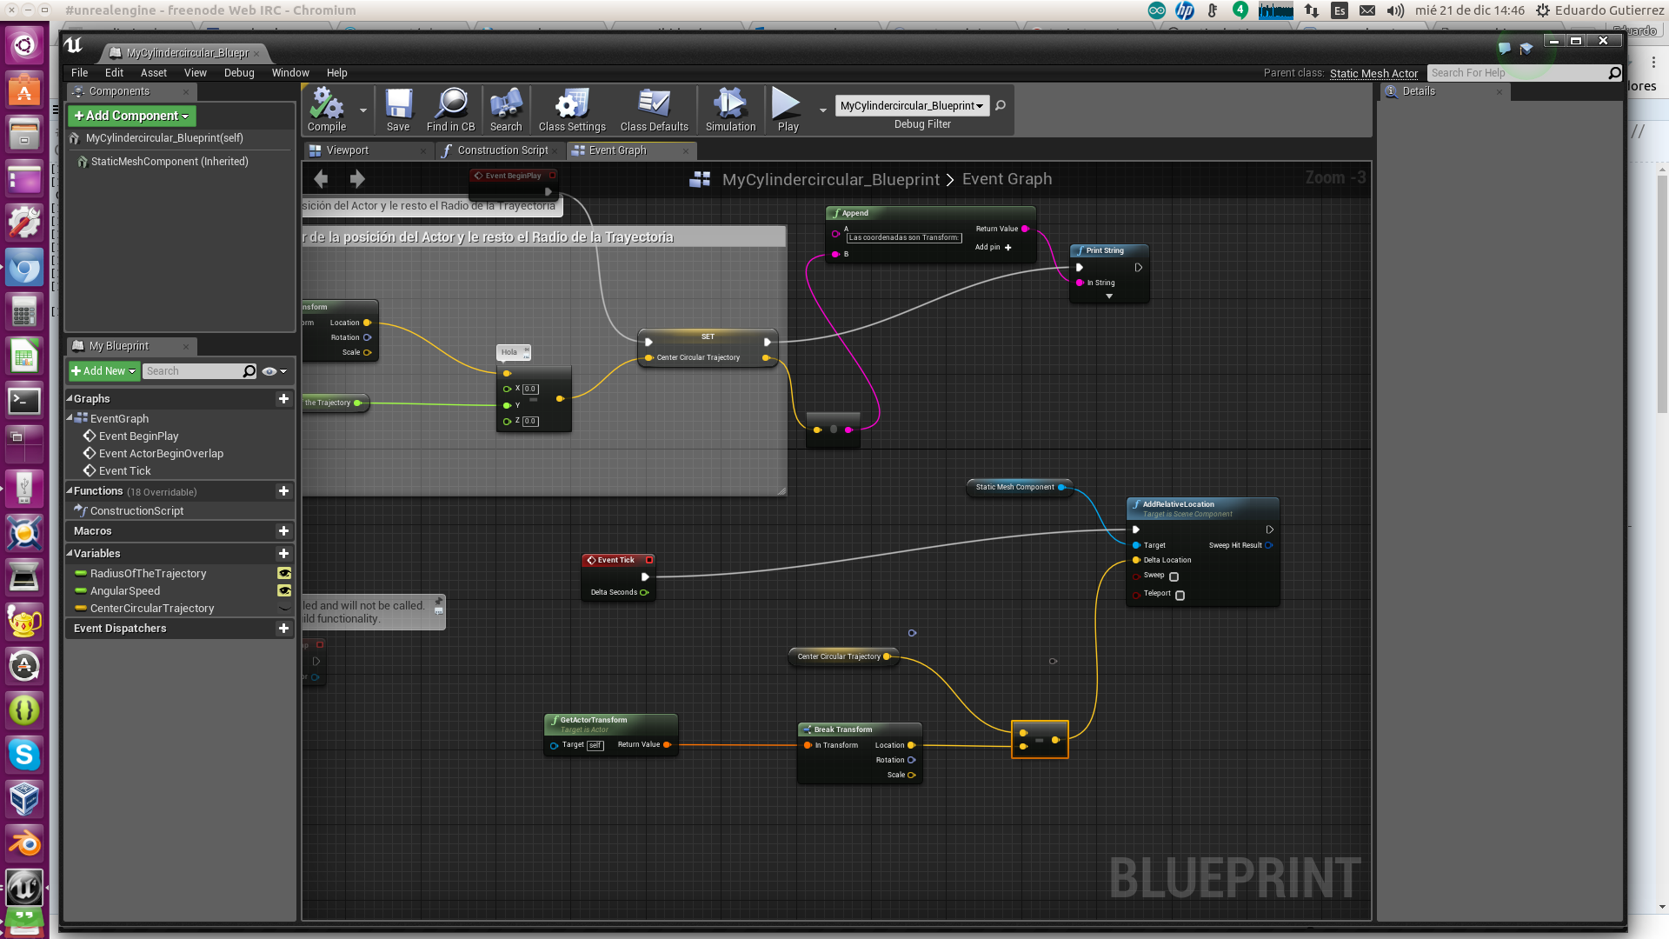The width and height of the screenshot is (1669, 939).
Task: Add a new macro with plus icon
Action: 283,530
